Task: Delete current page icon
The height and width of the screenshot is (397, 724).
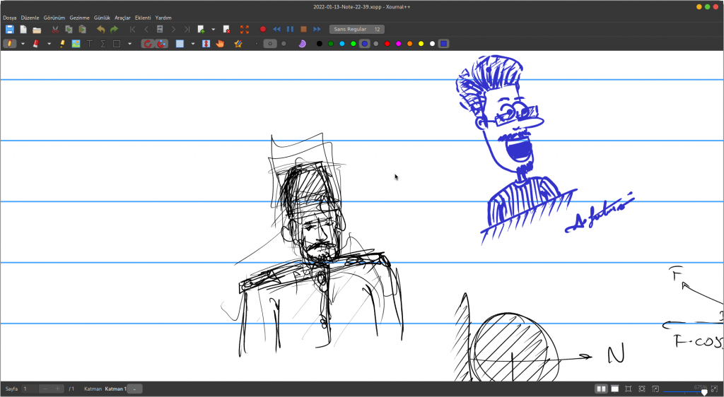Action: point(226,30)
